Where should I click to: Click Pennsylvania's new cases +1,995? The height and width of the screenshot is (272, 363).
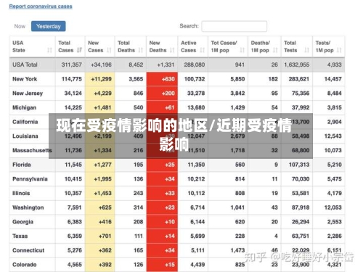coord(102,179)
